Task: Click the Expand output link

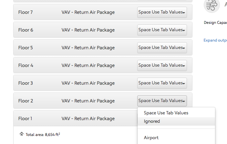Action: (215, 40)
